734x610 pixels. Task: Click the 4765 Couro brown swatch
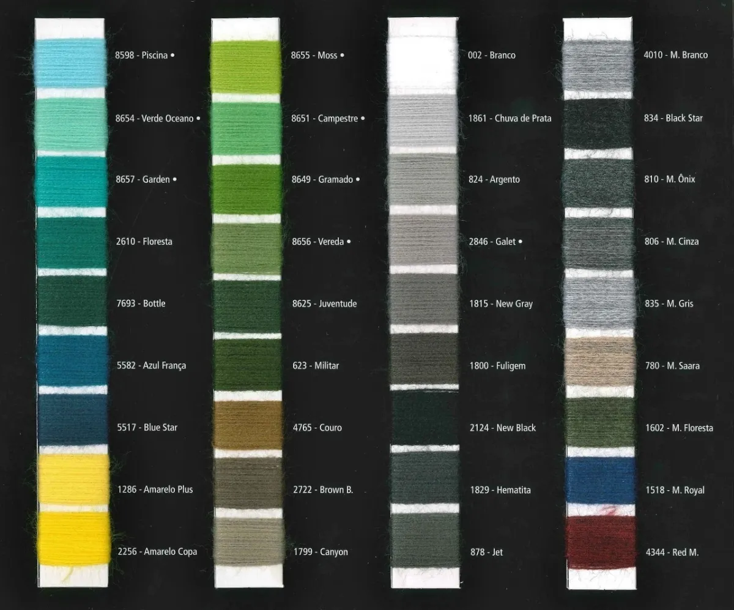[x=247, y=425]
